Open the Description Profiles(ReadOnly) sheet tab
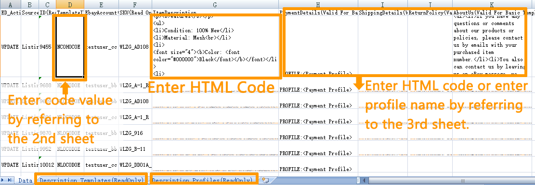 click(x=204, y=180)
